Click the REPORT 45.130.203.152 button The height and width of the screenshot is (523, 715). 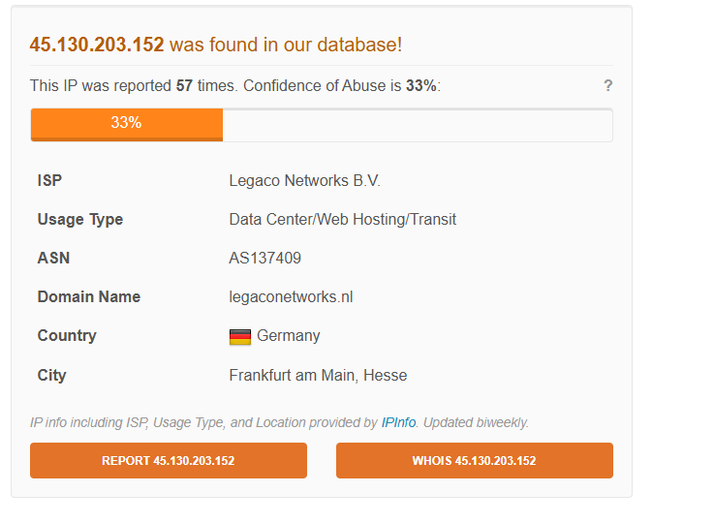(169, 461)
